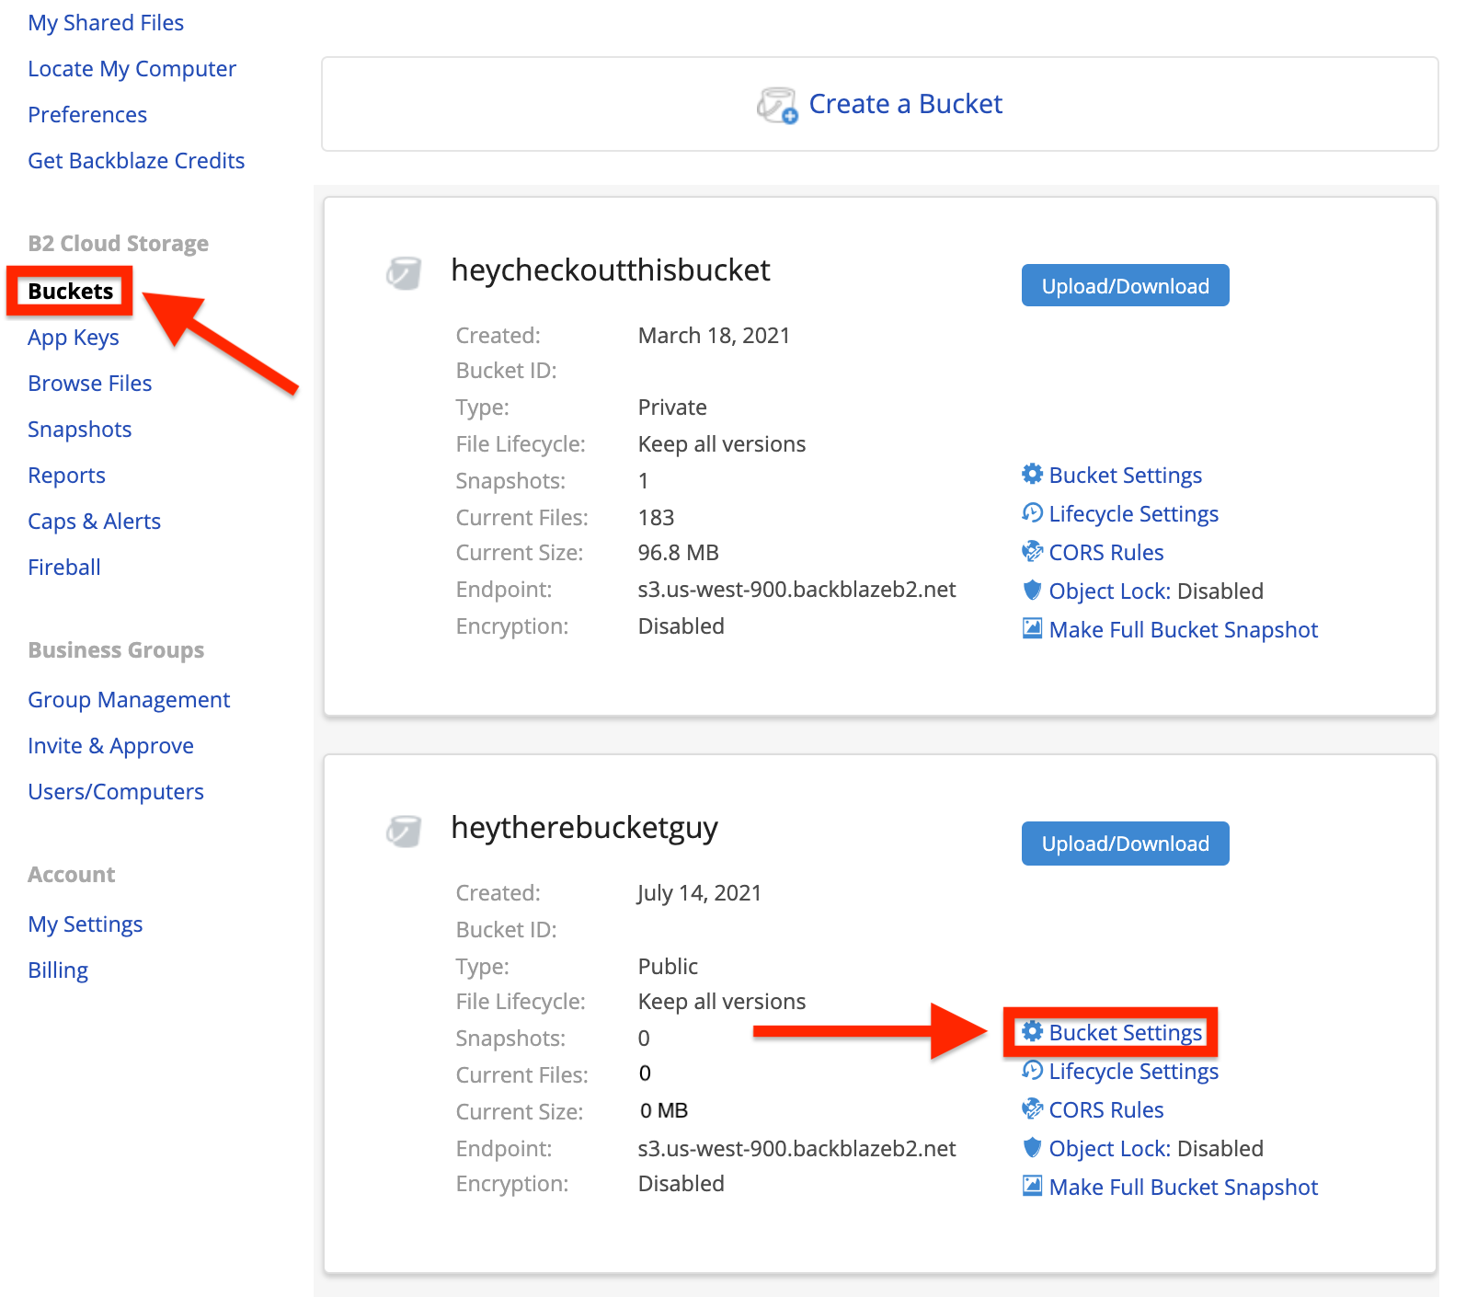Click the 183 current files value
The image size is (1466, 1297).
point(656,518)
